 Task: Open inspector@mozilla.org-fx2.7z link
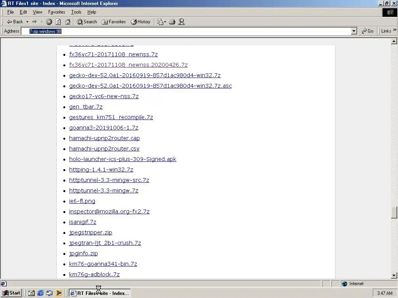tap(109, 211)
